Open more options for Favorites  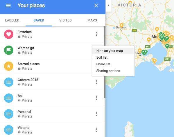point(97,34)
